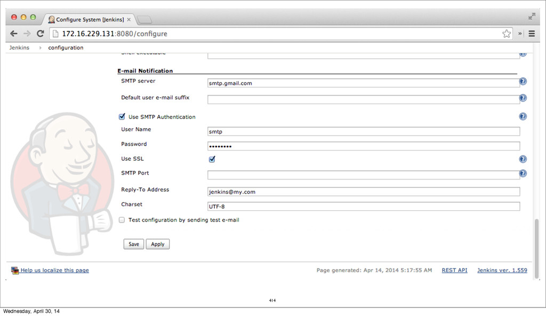Uncheck Use SMTP Authentication
The width and height of the screenshot is (546, 316).
pyautogui.click(x=122, y=116)
